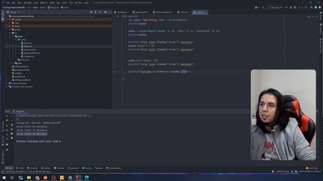
Task: Click collapse all in Project panel
Action: coord(100,12)
